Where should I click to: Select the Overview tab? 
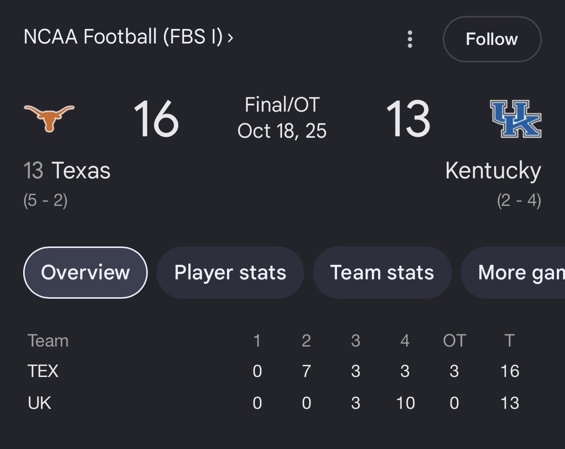85,272
